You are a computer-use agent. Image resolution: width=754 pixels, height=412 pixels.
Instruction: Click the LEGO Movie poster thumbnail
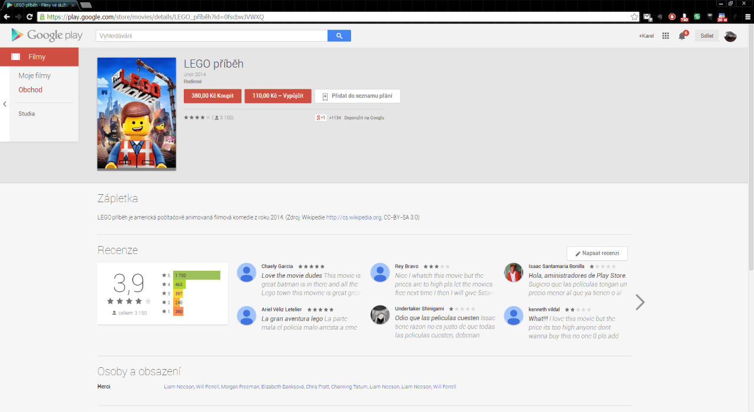click(x=137, y=114)
